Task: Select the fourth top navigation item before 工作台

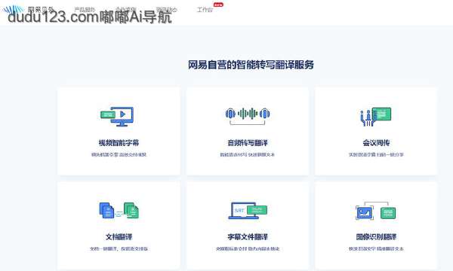Action: [x=166, y=10]
